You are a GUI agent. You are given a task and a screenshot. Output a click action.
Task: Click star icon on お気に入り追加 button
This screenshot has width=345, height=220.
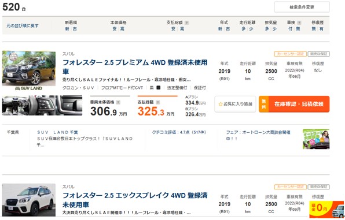[x=221, y=104]
